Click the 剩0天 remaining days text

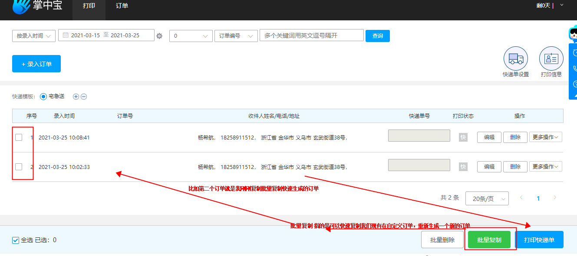pos(543,6)
